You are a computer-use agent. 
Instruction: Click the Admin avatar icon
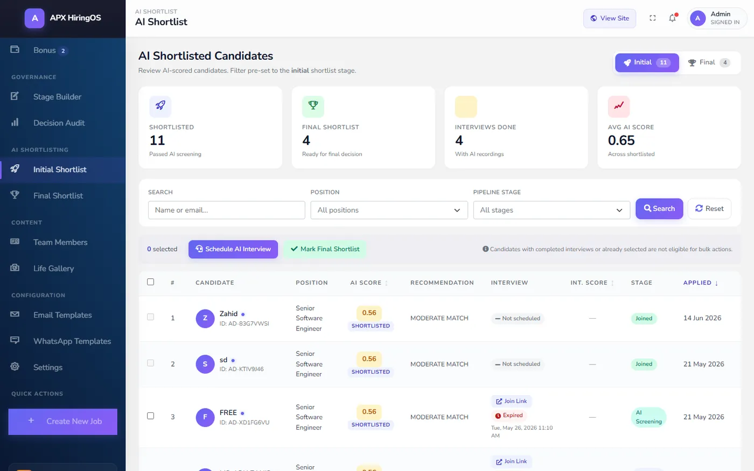tap(697, 18)
